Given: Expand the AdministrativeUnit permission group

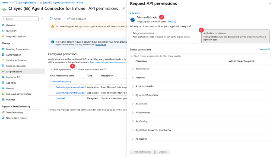Looking at the screenshot, I should (x=133, y=86).
